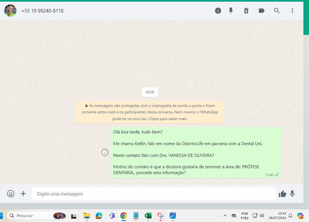Open the notifications bell in taskbar
The image size is (309, 222).
[x=290, y=216]
